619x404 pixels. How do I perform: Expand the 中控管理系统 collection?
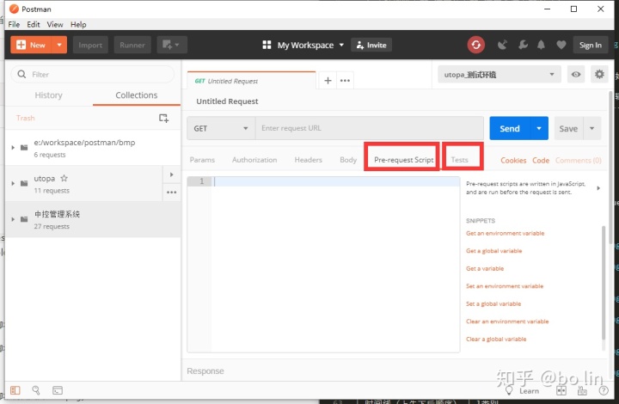[13, 219]
